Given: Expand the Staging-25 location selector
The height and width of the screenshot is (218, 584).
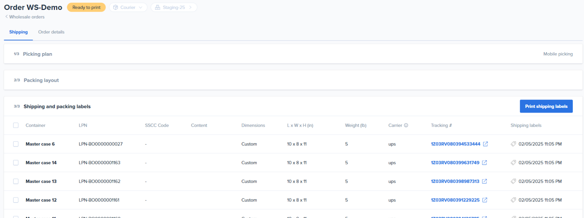Looking at the screenshot, I should (x=174, y=7).
